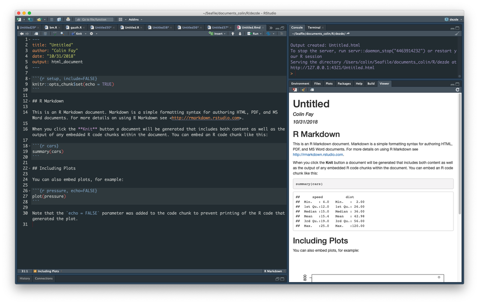Click the Viewer pane vertical scrollbar
The height and width of the screenshot is (304, 479).
tap(460, 153)
